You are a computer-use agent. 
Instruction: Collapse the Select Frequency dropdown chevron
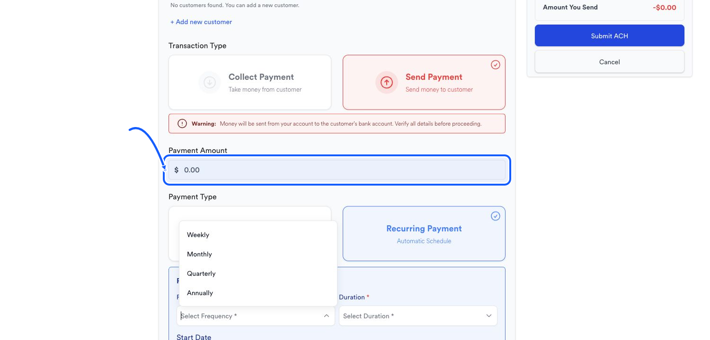(x=327, y=316)
